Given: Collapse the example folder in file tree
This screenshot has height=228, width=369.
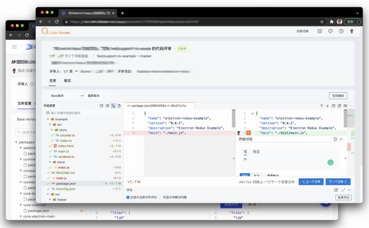Looking at the screenshot, I should 48,119.
